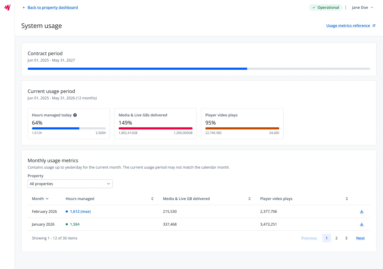Click the Monthly usage metrics heading

click(53, 161)
